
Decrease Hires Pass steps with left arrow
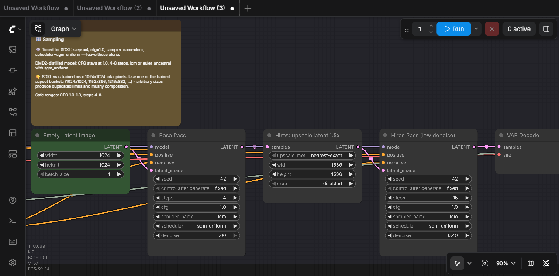[x=390, y=198]
